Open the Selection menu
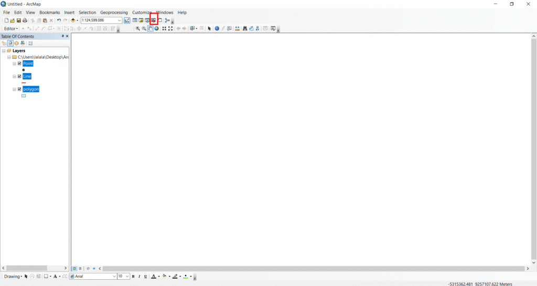Viewport: 537px width, 286px height. [88, 12]
